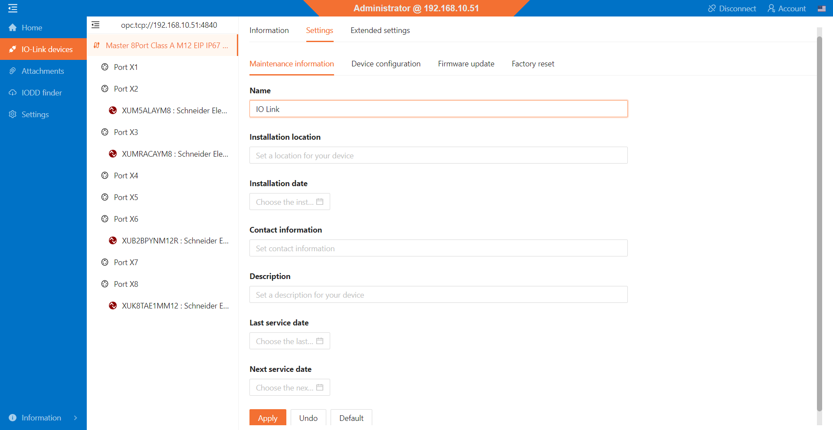Click the Port X8 connector icon

[x=105, y=284]
